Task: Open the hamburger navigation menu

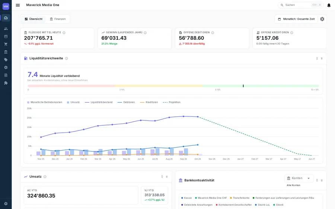Action: click(x=18, y=5)
